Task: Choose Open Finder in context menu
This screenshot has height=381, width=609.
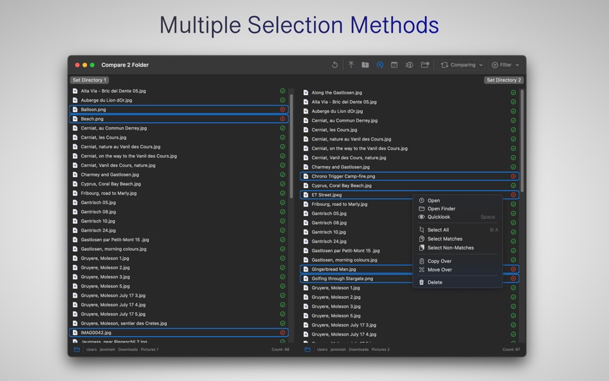Action: click(x=458, y=208)
